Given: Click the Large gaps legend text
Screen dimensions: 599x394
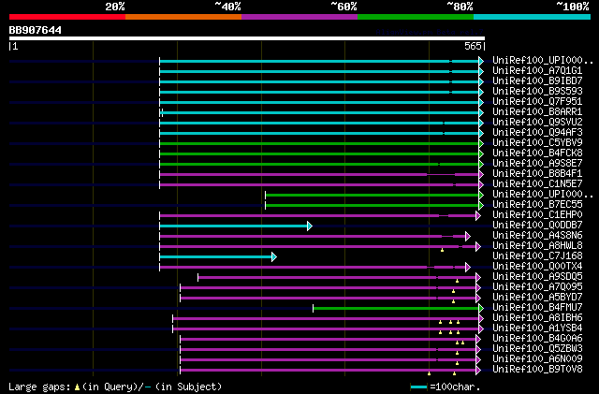Looking at the screenshot, I should coord(115,387).
